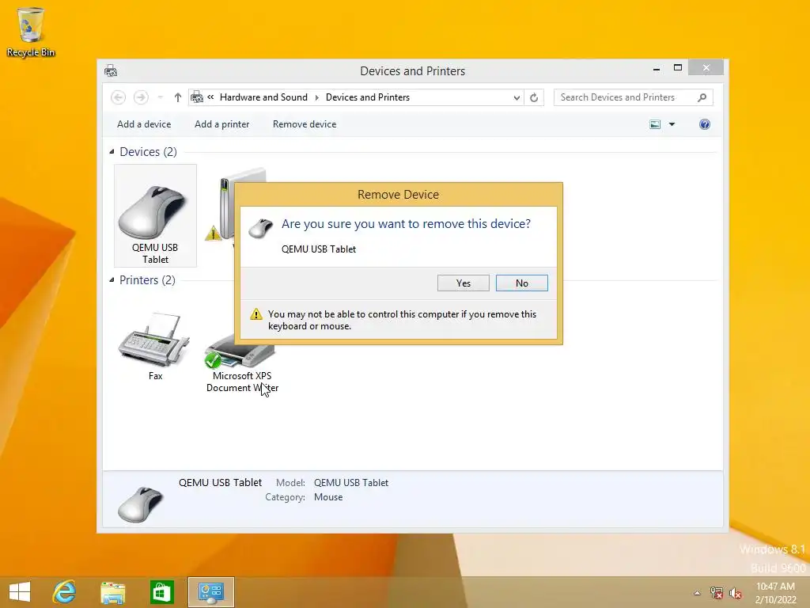Screen dimensions: 810x608
Task: Select the Fax printer icon
Action: pyautogui.click(x=155, y=347)
